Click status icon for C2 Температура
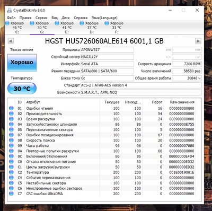Screen dimensions: 212x211 (x=11, y=172)
